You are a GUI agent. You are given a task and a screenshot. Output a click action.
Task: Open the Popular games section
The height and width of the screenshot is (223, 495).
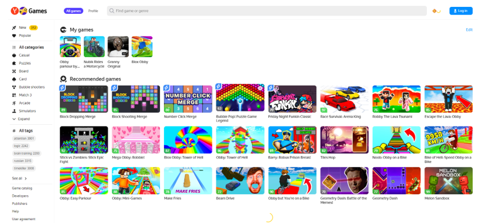pyautogui.click(x=21, y=36)
